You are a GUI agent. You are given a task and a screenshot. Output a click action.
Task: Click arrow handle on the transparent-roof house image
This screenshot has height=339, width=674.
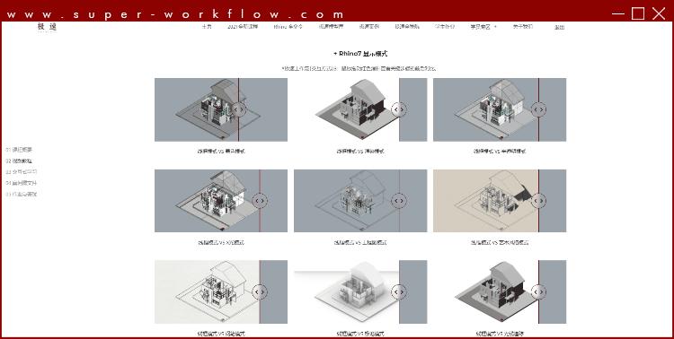coord(538,109)
